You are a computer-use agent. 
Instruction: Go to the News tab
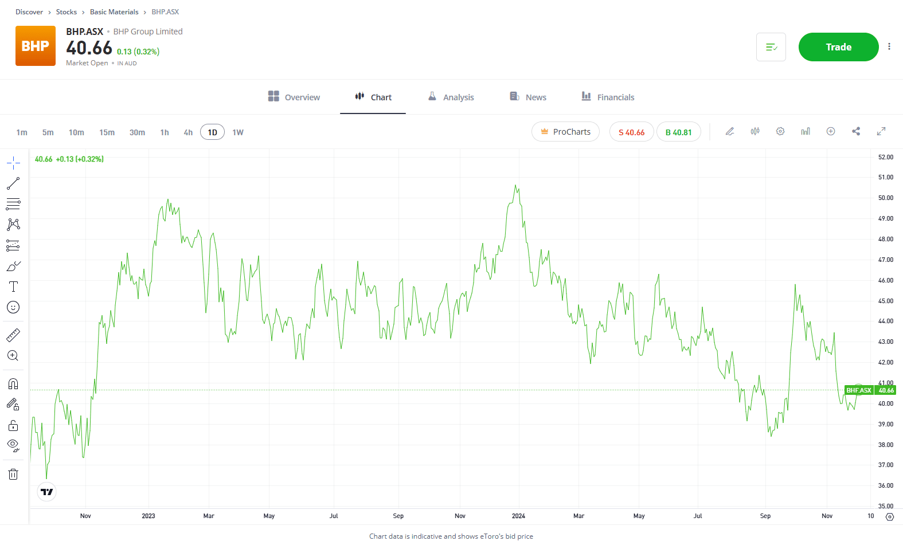(x=528, y=97)
